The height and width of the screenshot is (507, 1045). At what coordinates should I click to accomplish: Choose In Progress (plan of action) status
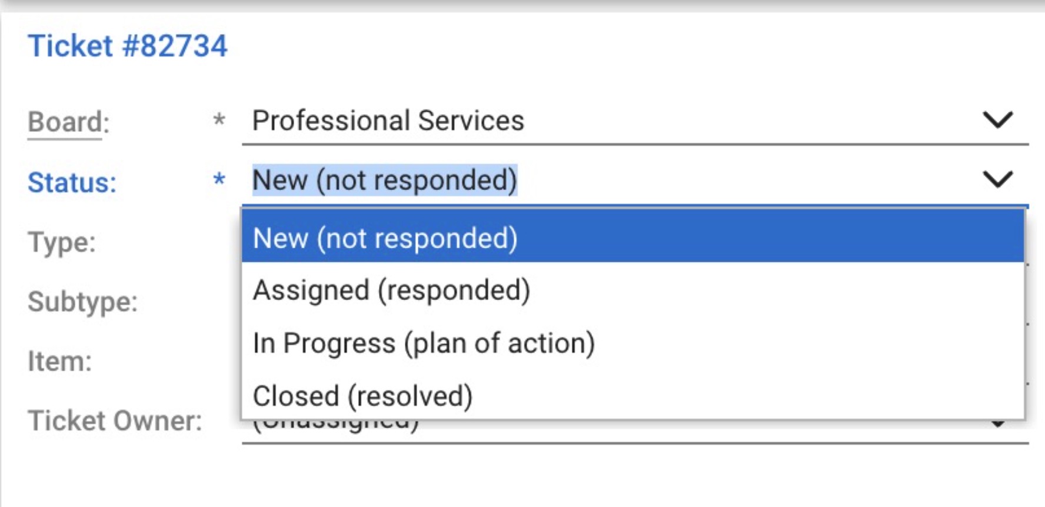(424, 343)
